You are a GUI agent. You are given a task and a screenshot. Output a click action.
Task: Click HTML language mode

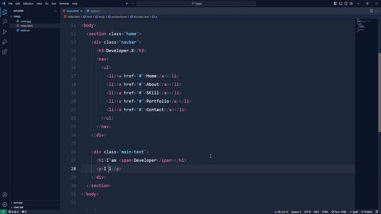coord(325,212)
